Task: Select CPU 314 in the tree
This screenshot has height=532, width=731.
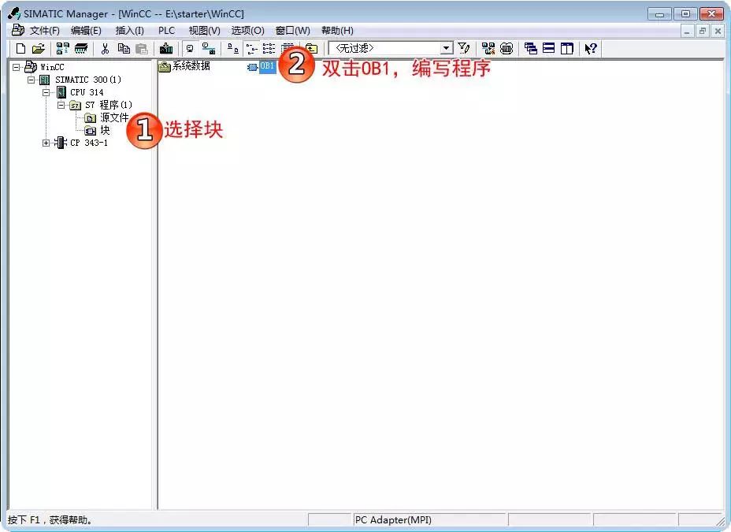Action: (87, 92)
